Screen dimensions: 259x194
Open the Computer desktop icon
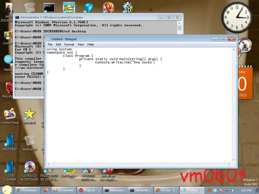click(x=8, y=35)
